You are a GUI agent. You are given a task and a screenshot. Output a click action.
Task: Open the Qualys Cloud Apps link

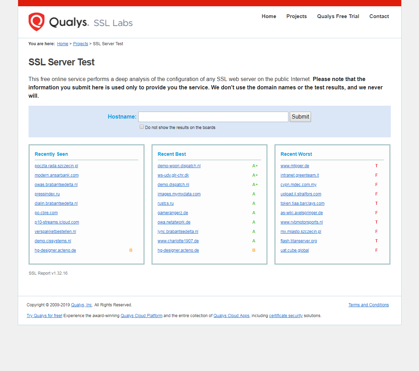point(231,316)
